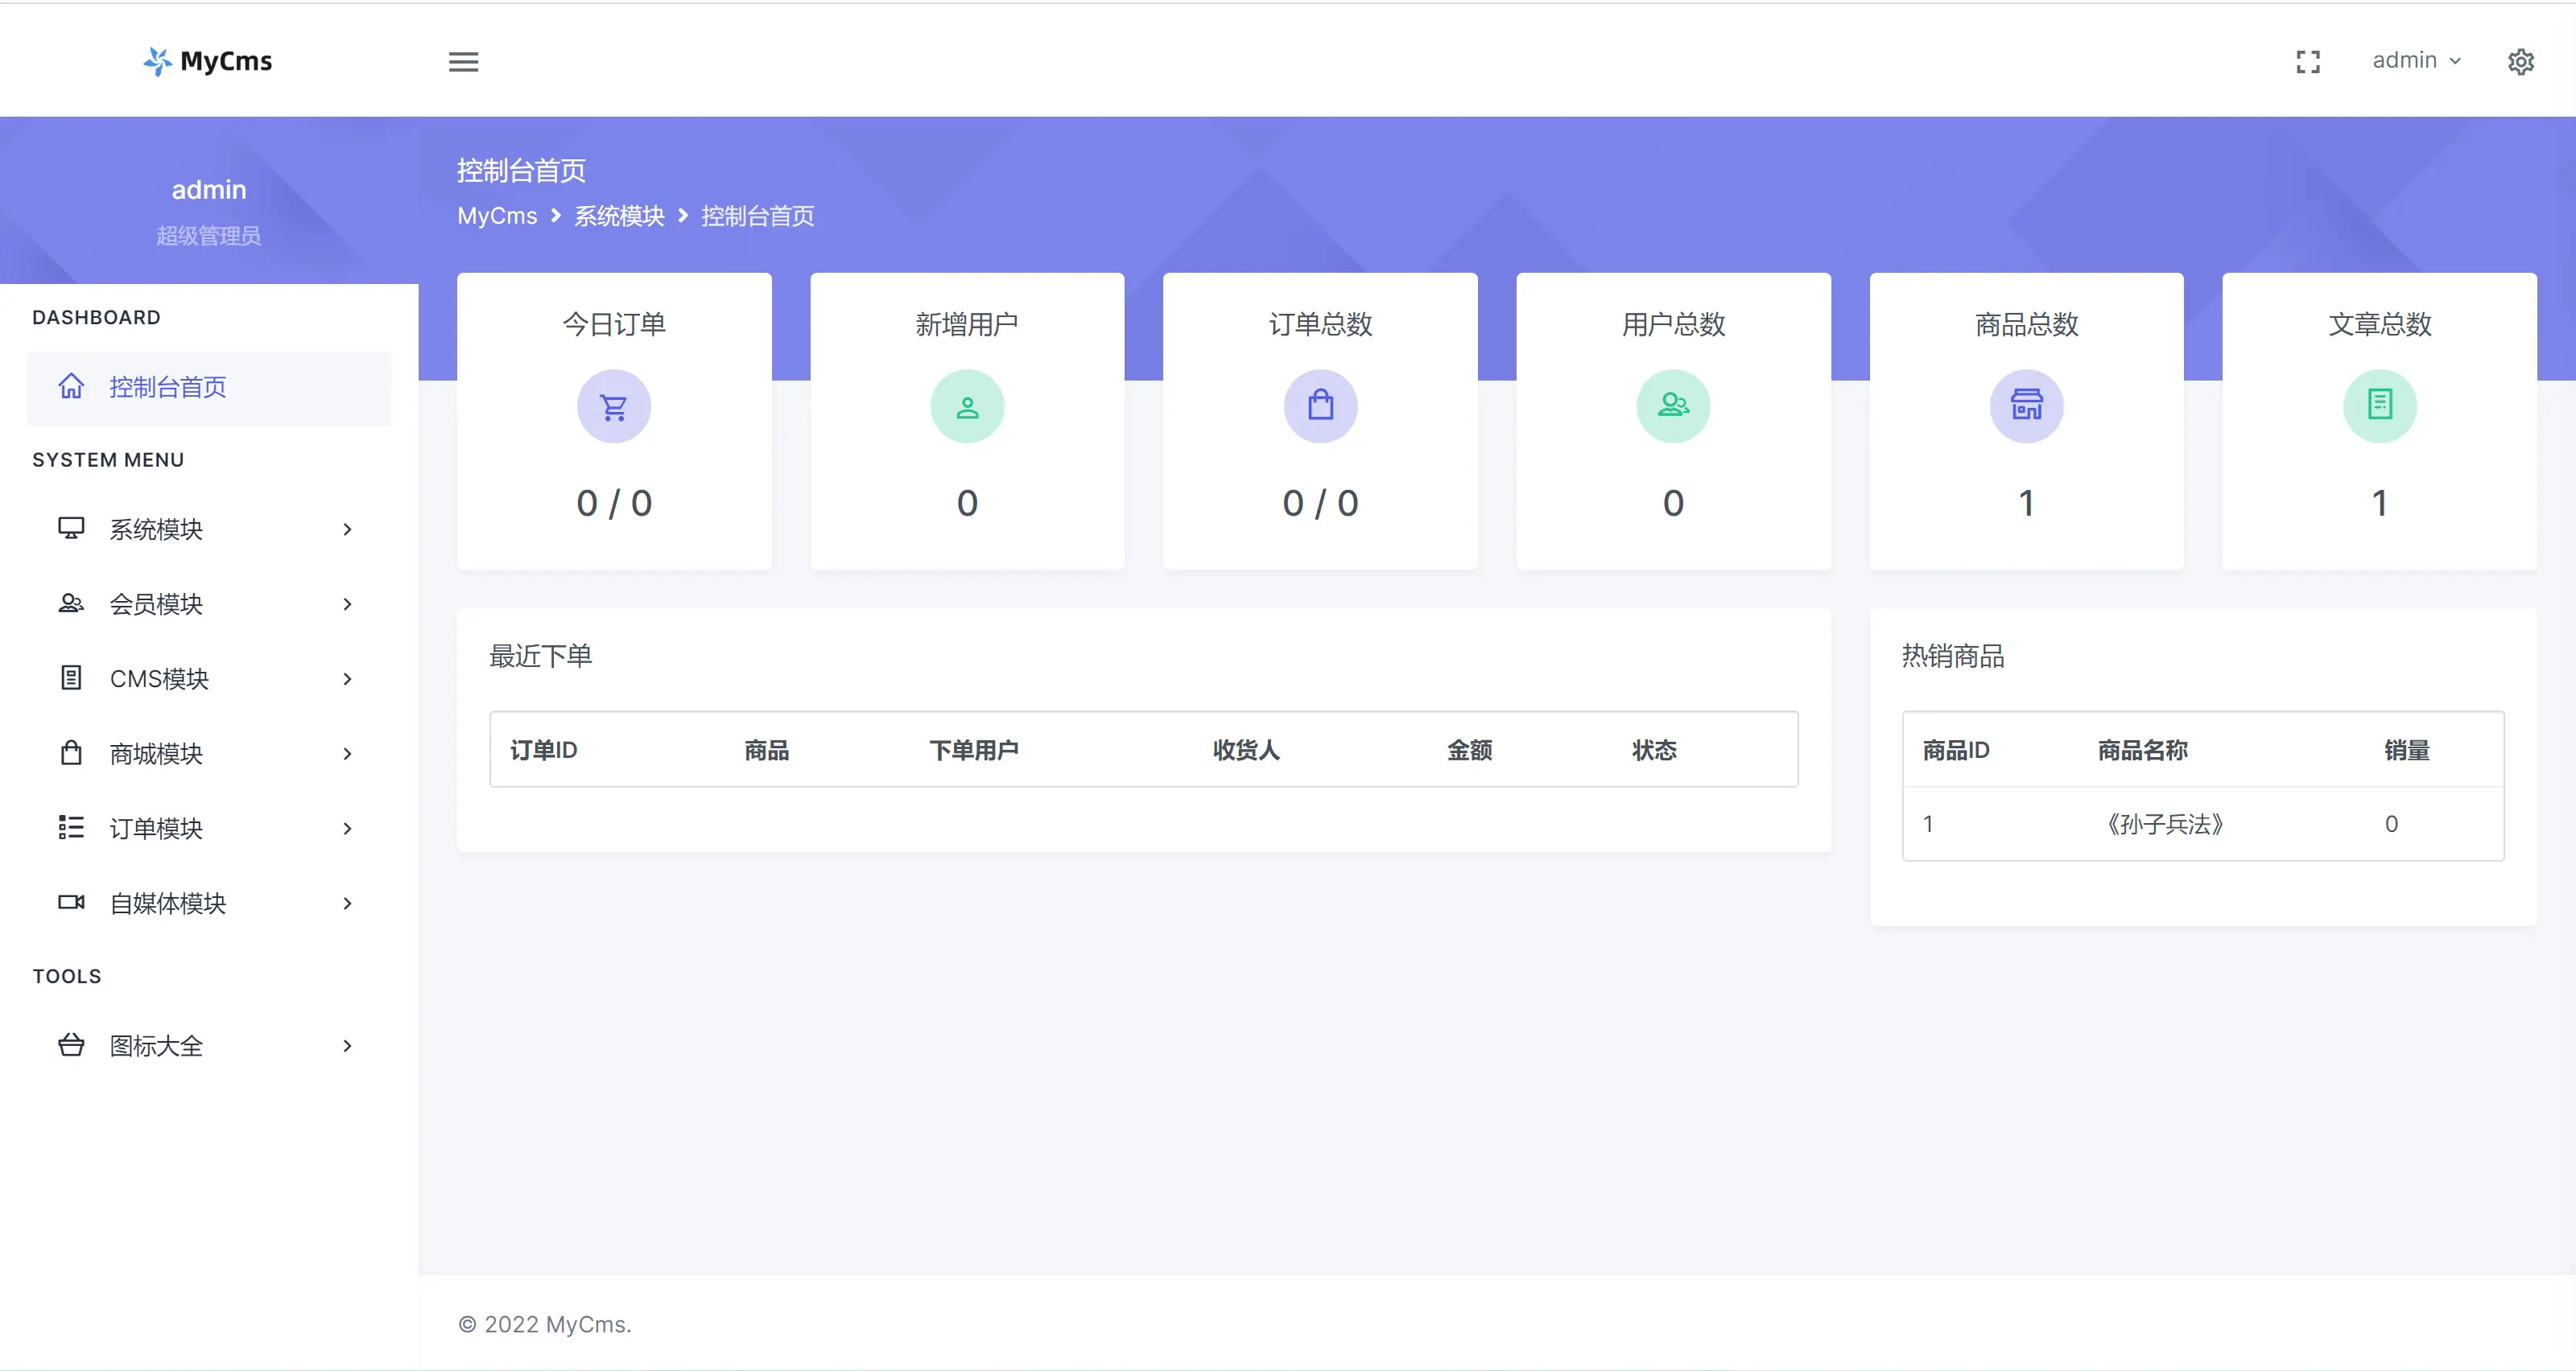Click the article icon on 文章总数 card
Image resolution: width=2576 pixels, height=1371 pixels.
(2379, 406)
